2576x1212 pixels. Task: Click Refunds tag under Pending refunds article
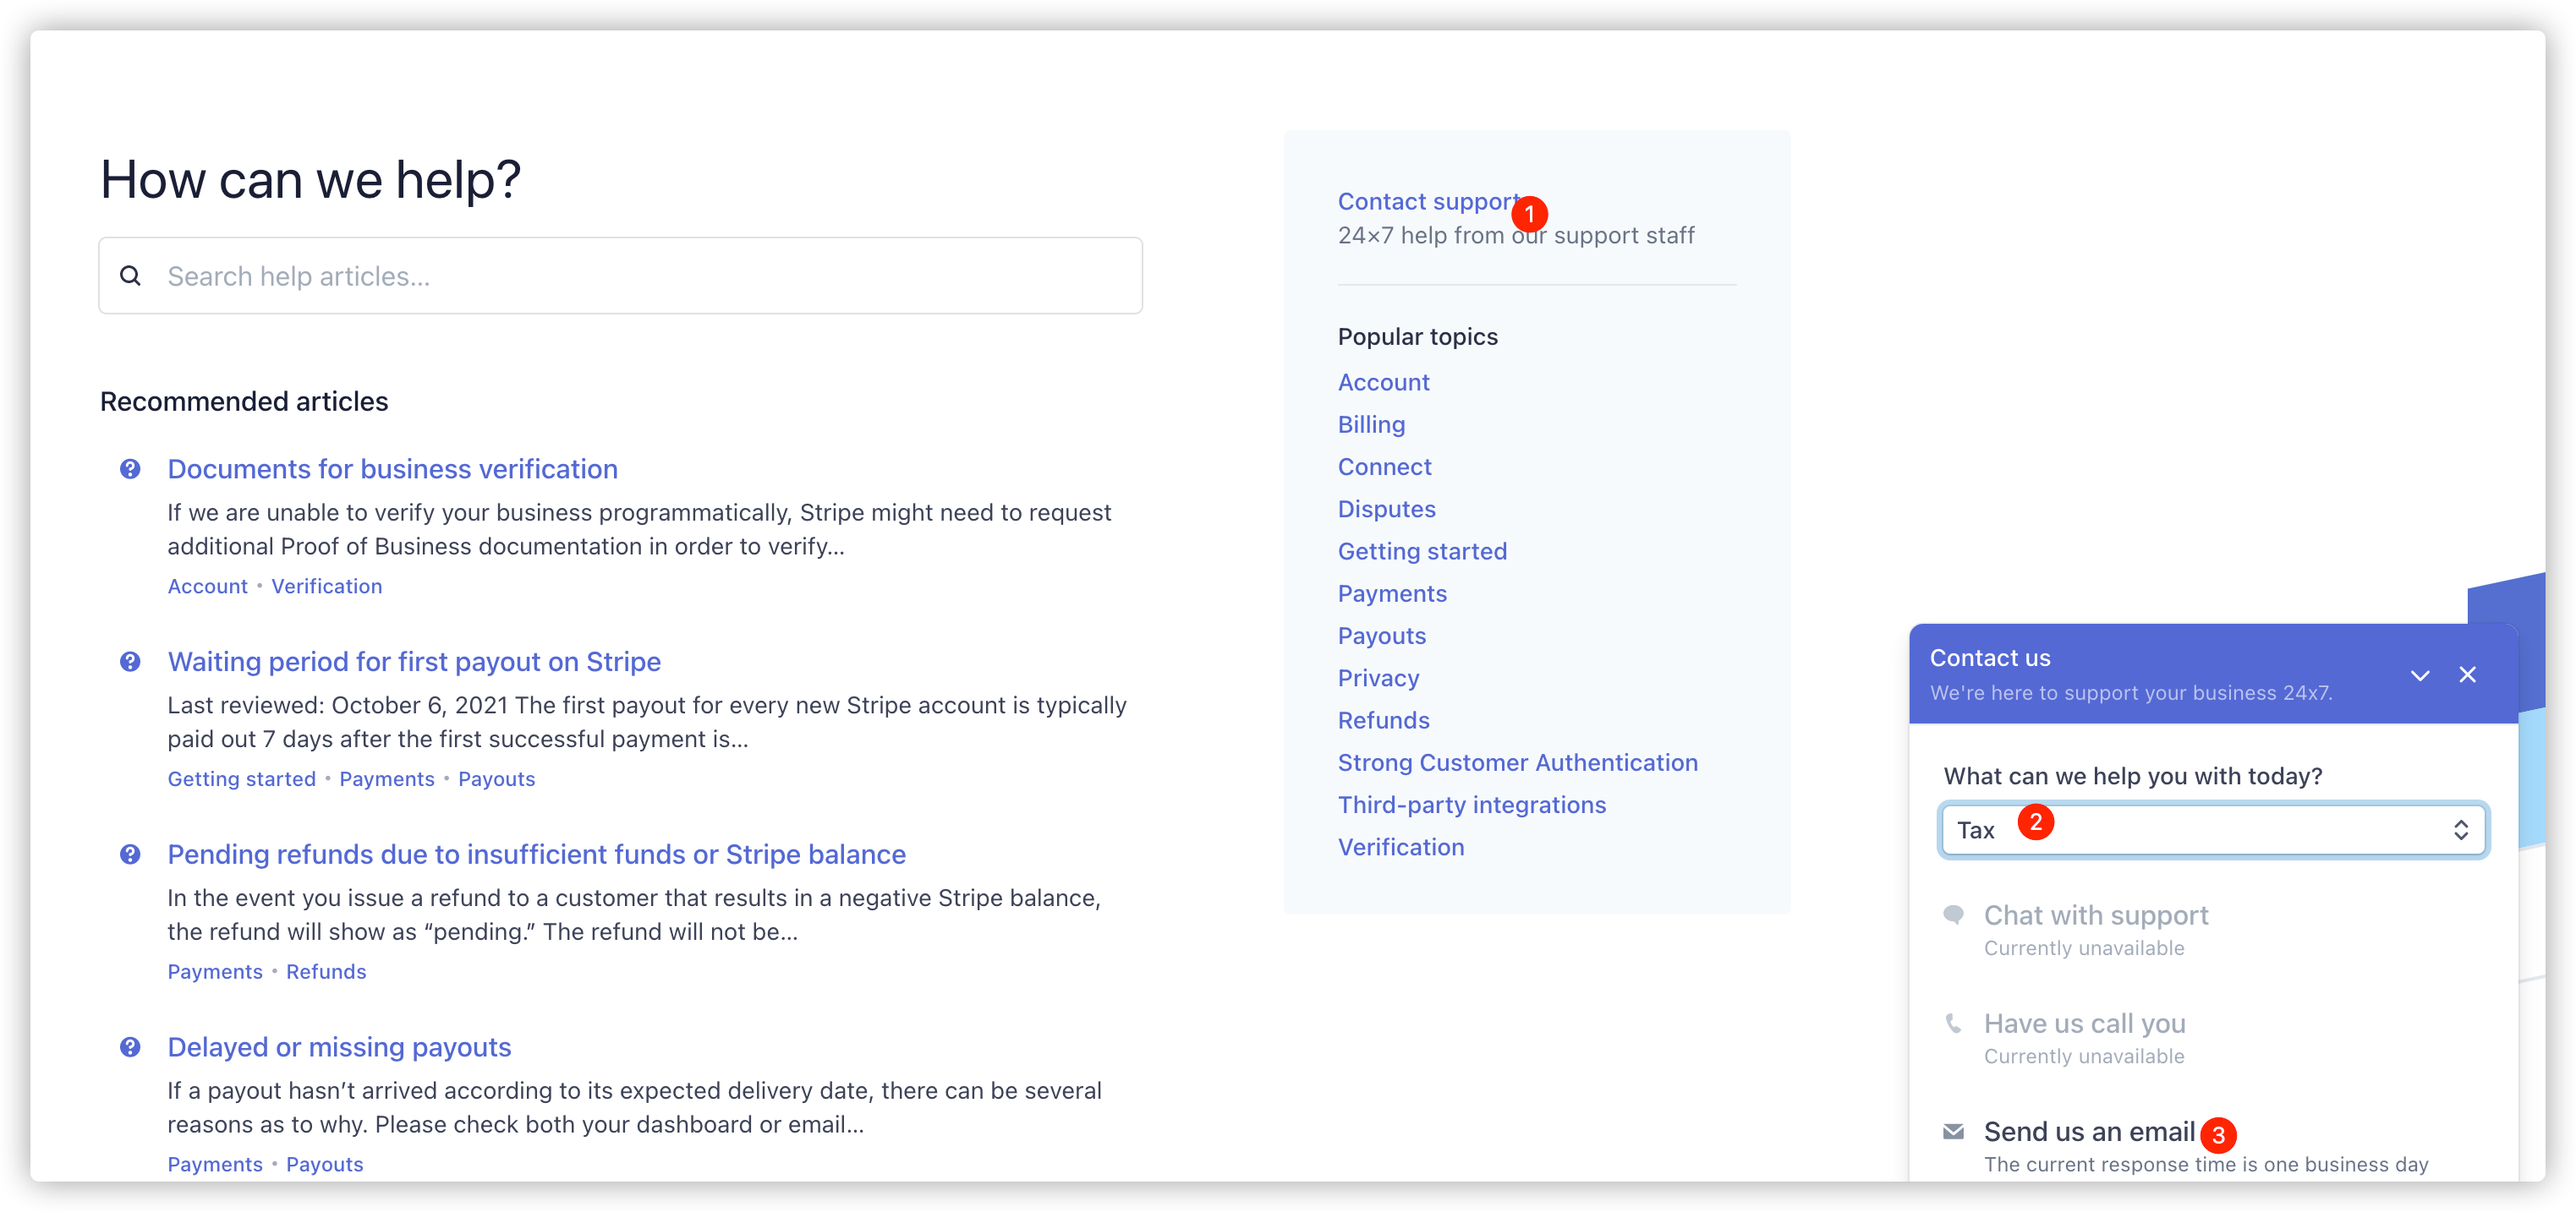pos(326,972)
